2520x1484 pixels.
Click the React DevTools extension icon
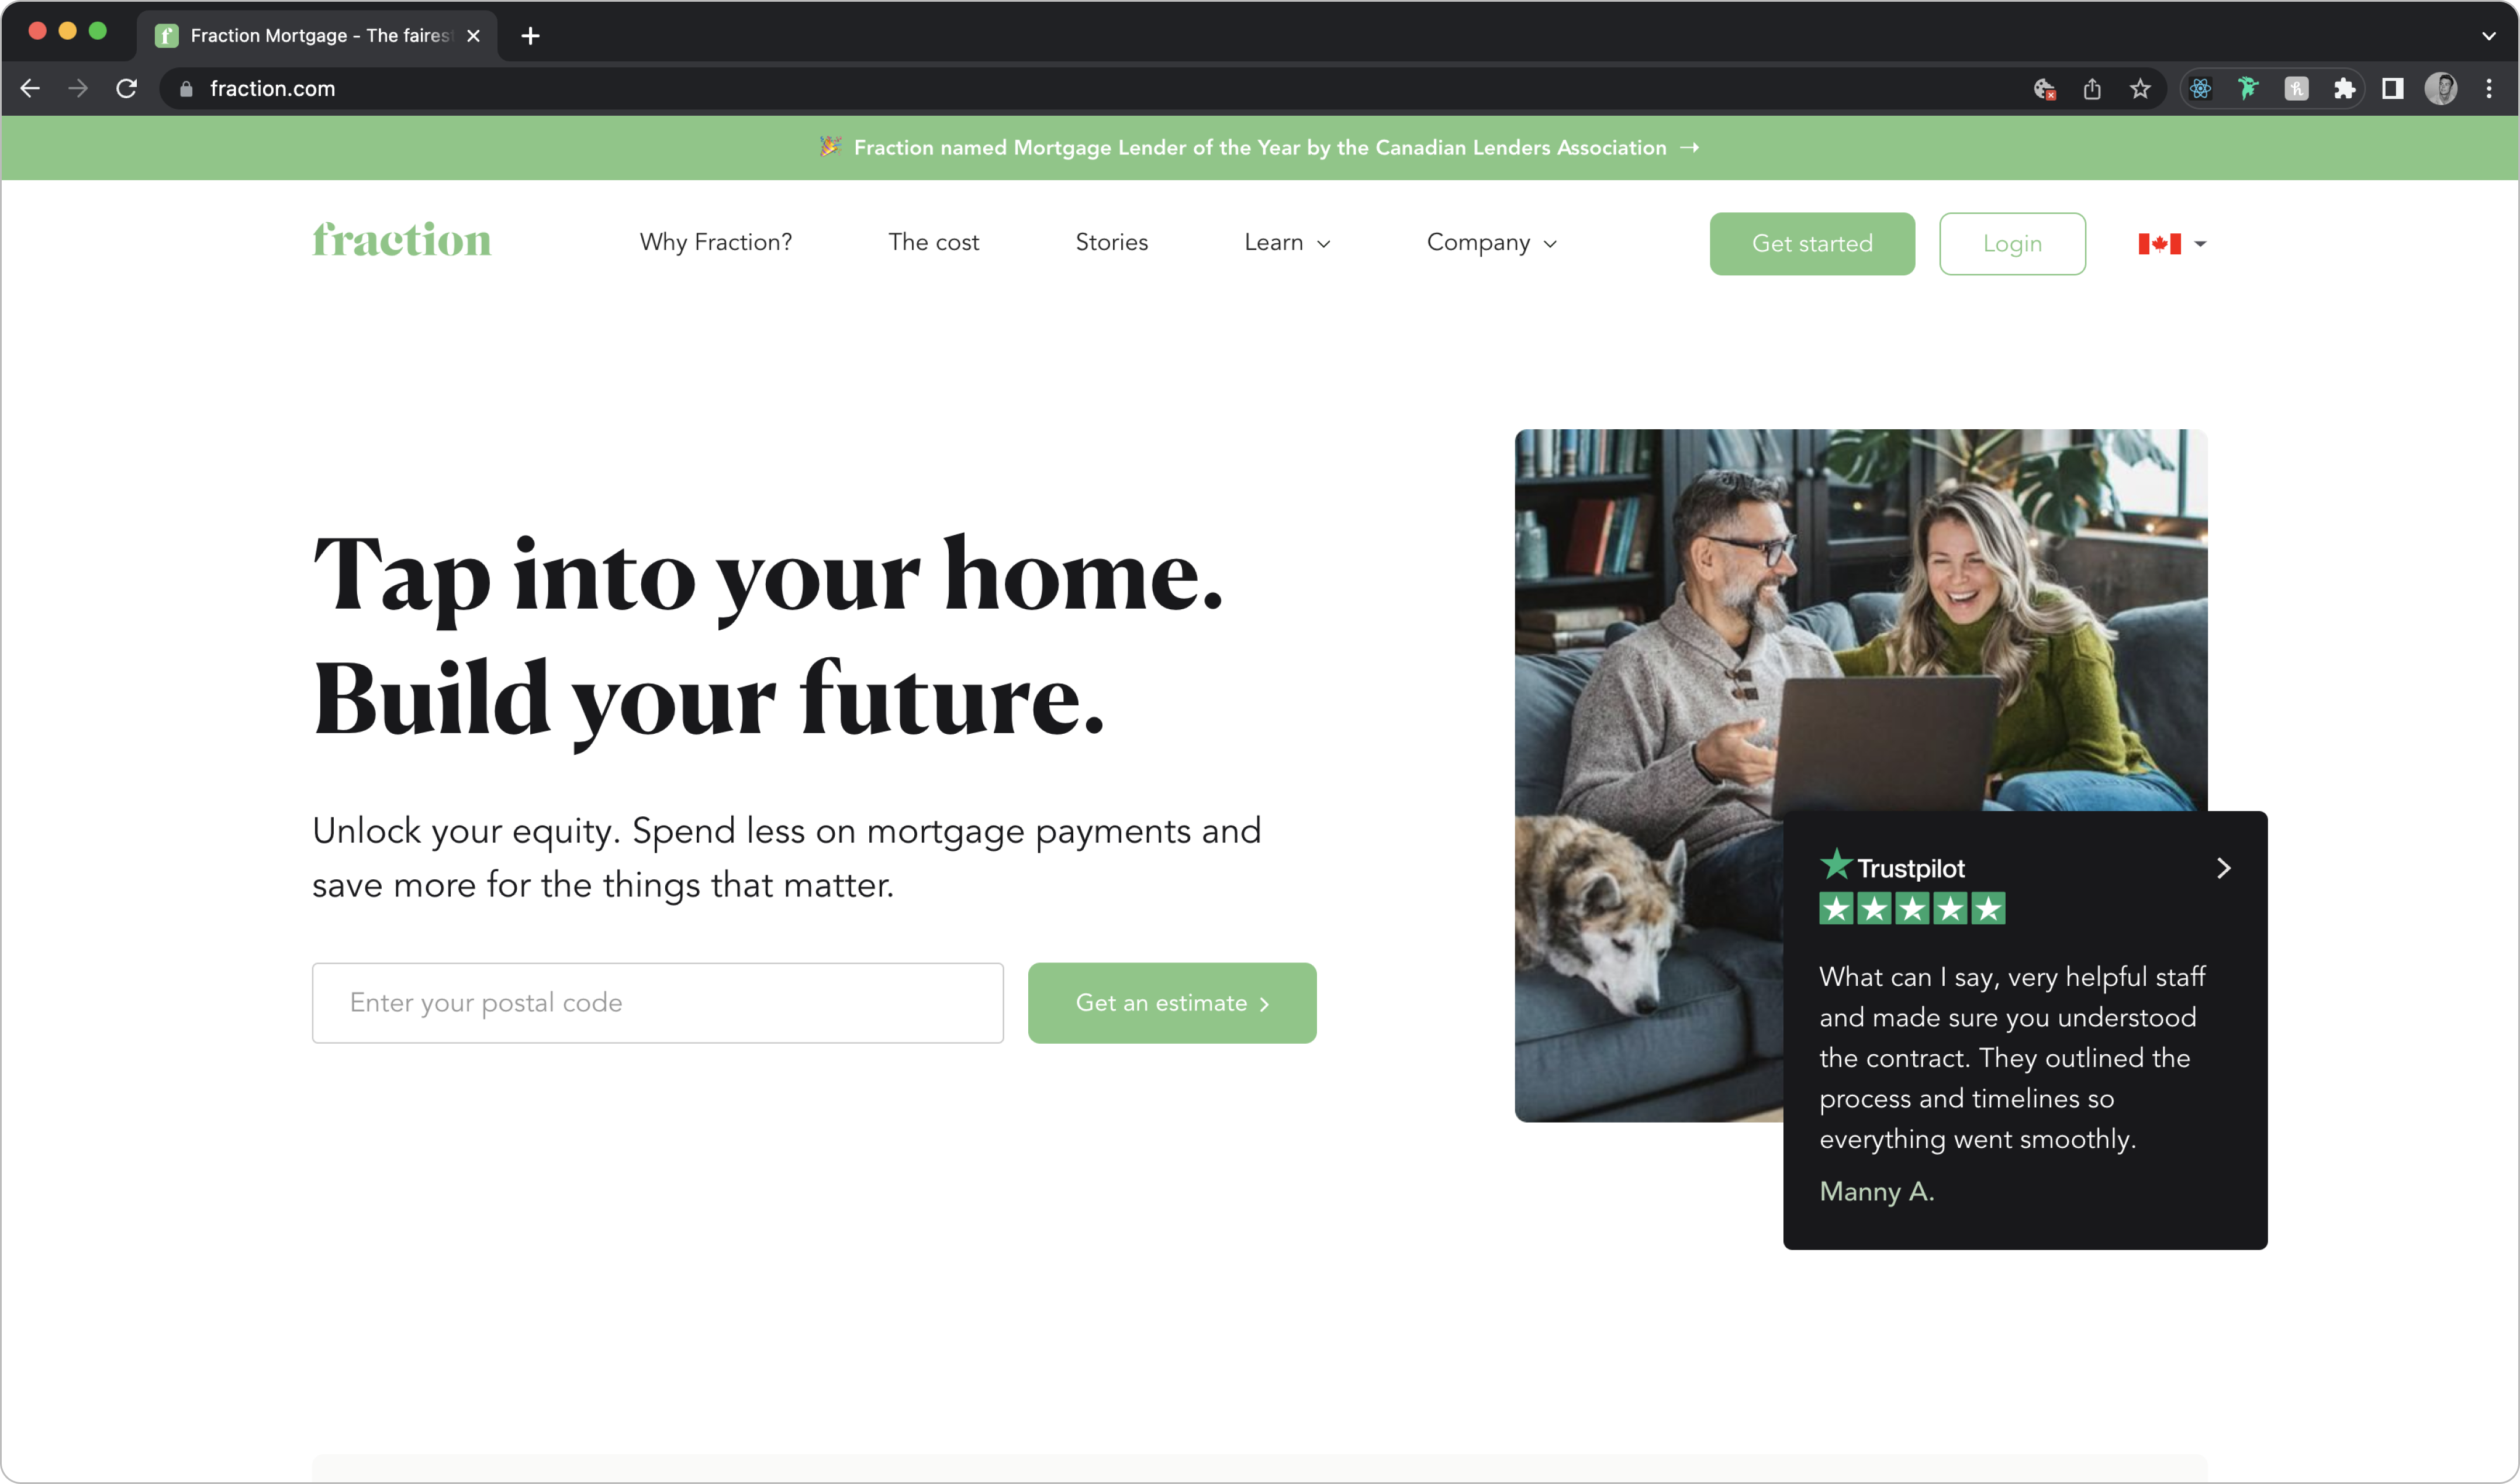(2200, 89)
